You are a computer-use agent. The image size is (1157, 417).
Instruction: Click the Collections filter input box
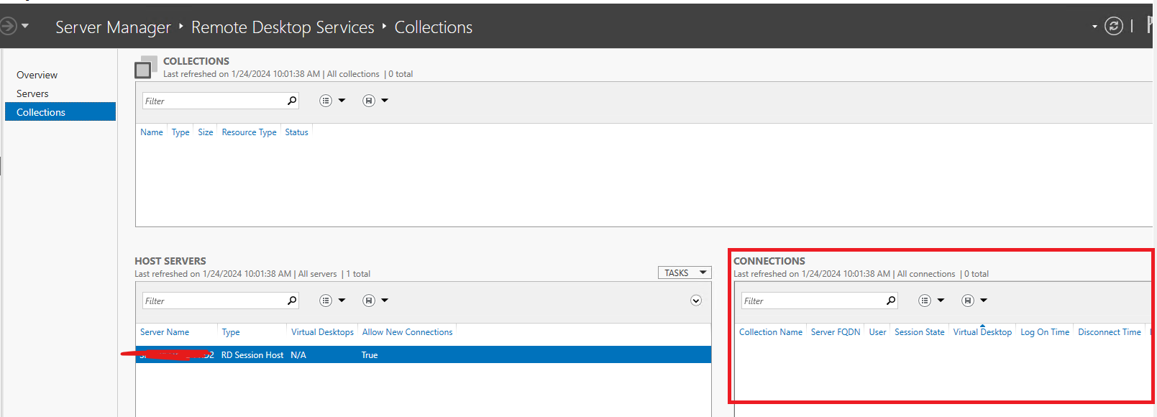220,101
